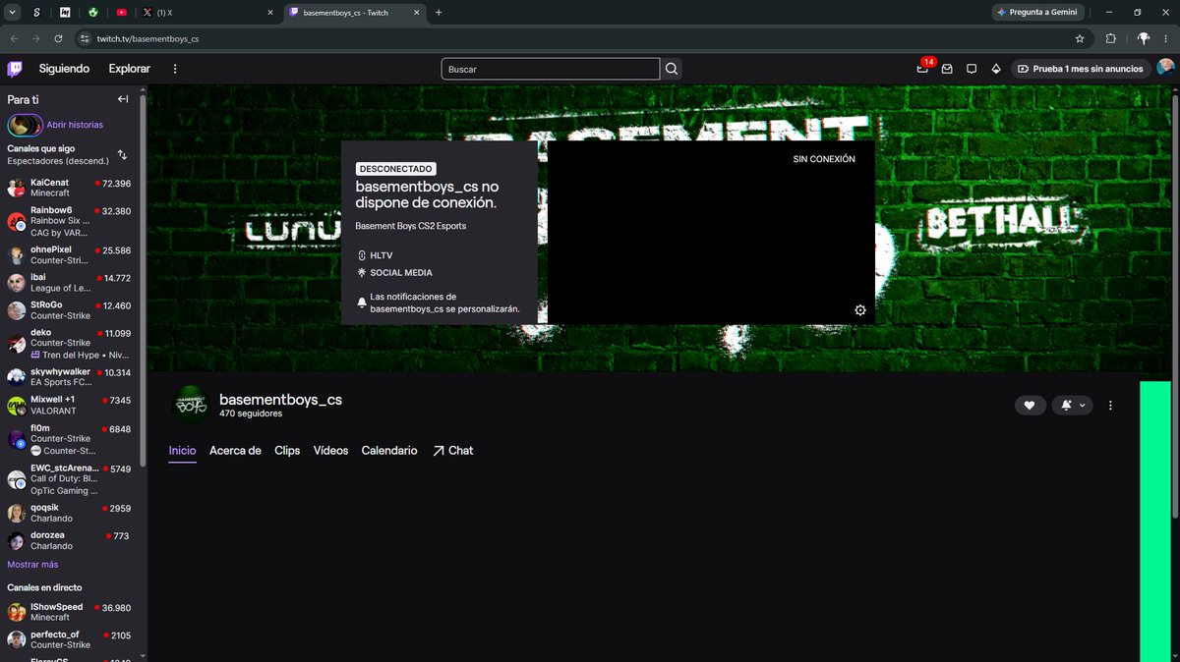Open the Siguiendo page
The image size is (1180, 662).
coord(64,69)
